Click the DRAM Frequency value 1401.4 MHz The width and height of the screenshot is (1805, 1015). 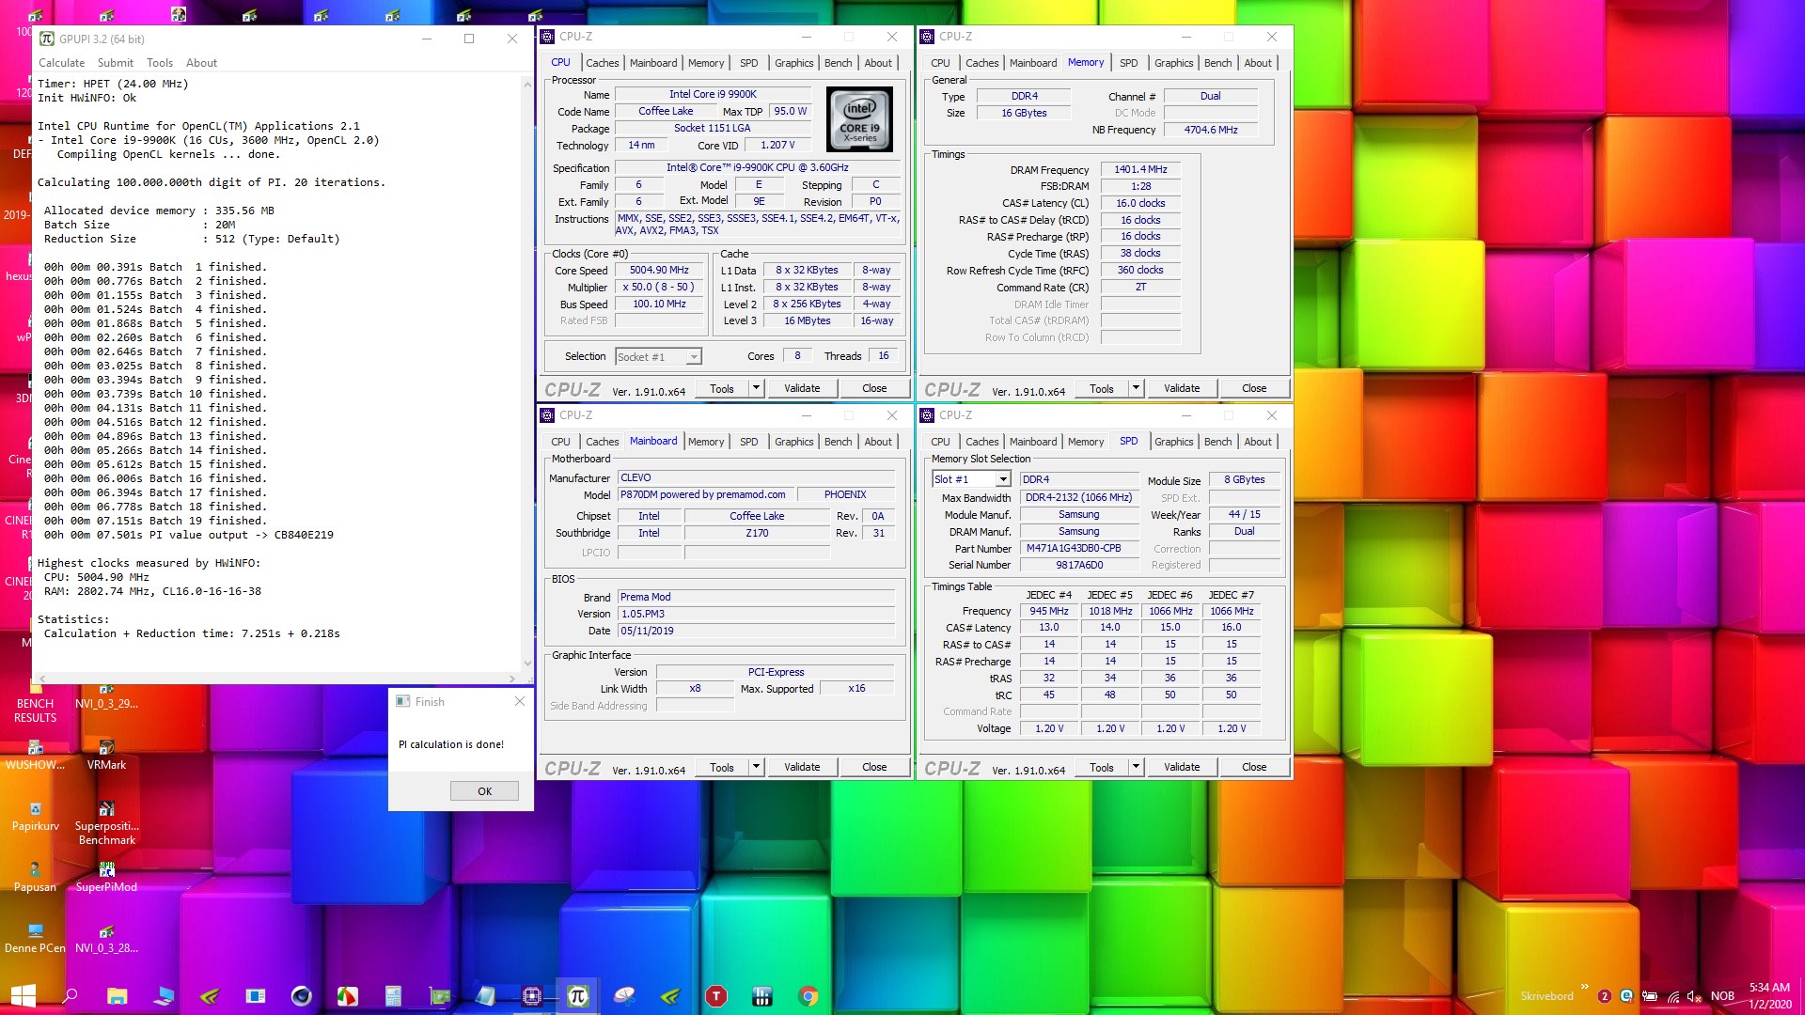1140,170
